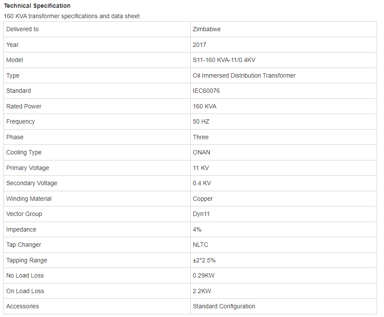The height and width of the screenshot is (317, 384).
Task: Click the Dyn11 vector group value
Action: tap(201, 214)
